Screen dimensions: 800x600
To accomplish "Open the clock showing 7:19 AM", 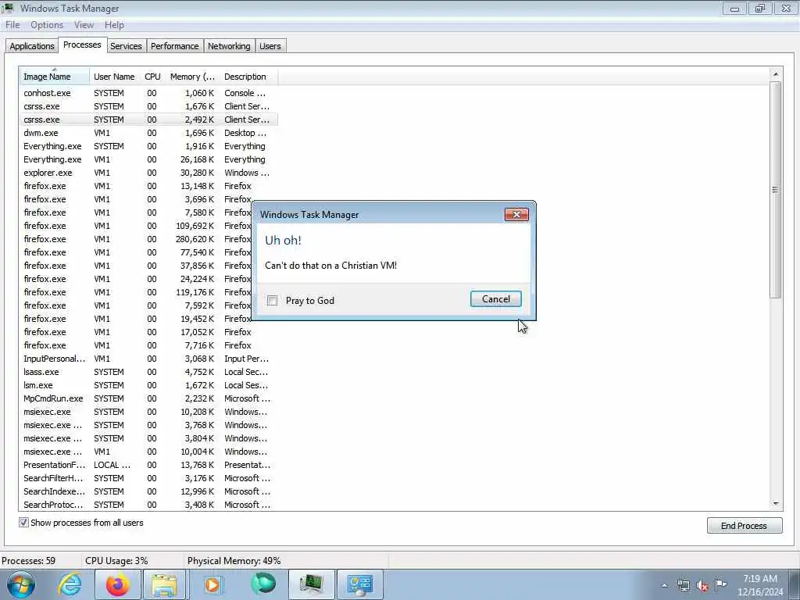I will pos(760,585).
